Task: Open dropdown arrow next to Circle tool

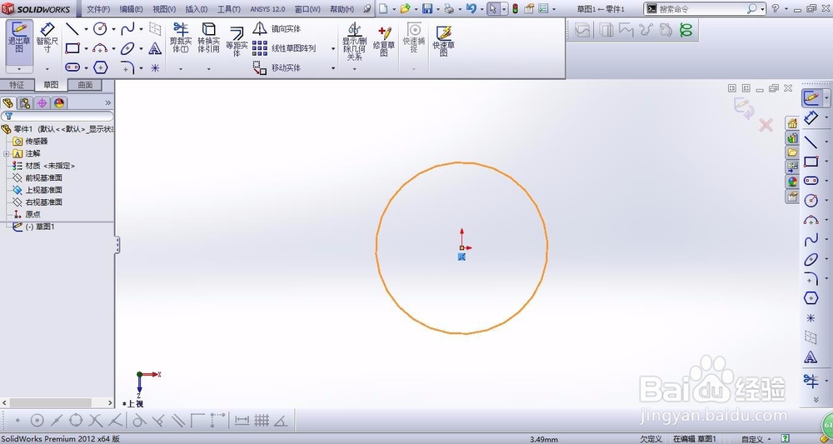Action: click(x=113, y=29)
